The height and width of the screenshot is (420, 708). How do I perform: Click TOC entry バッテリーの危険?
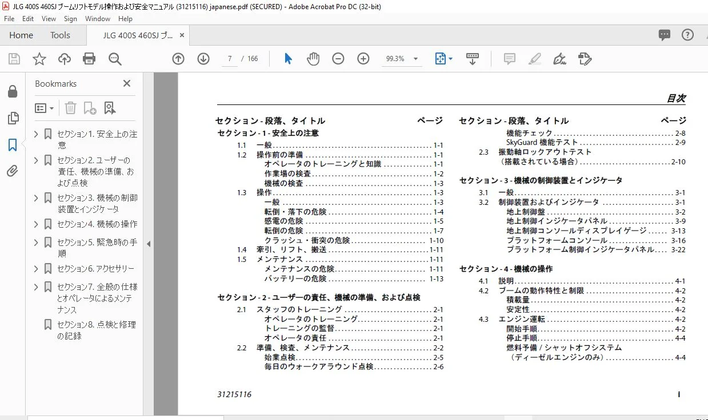[295, 279]
